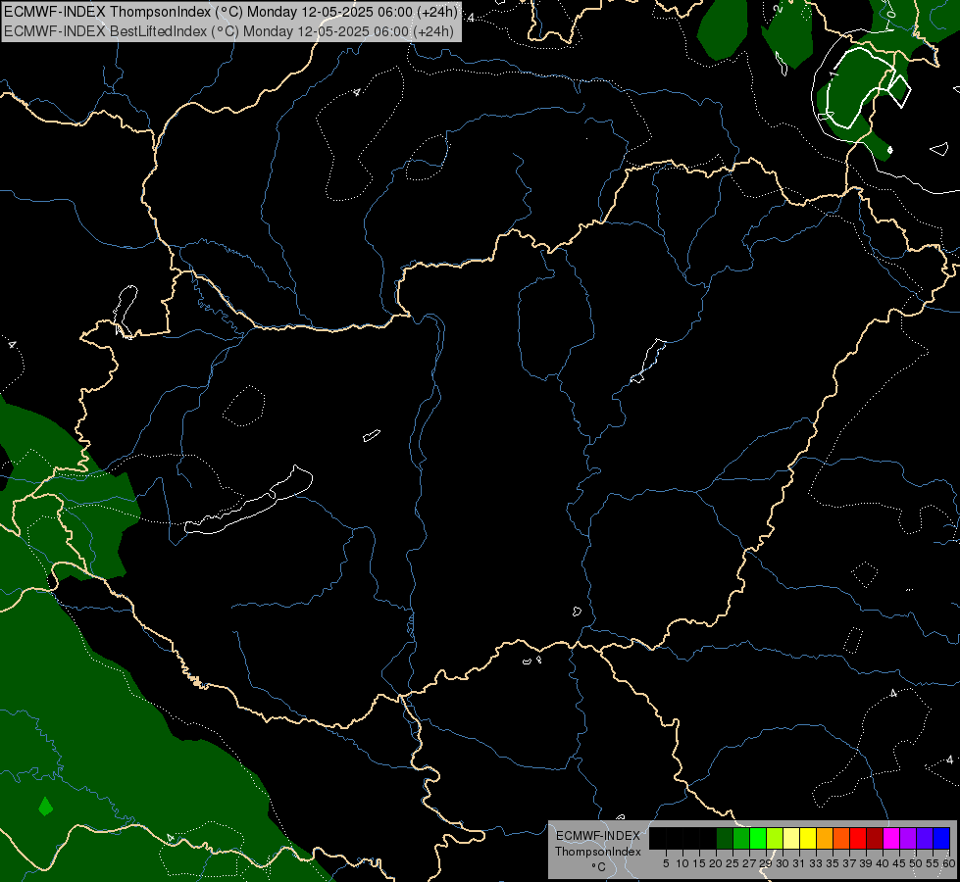Select the orange 33-35 legend swatch
Viewport: 960px width, 882px height.
(x=825, y=838)
